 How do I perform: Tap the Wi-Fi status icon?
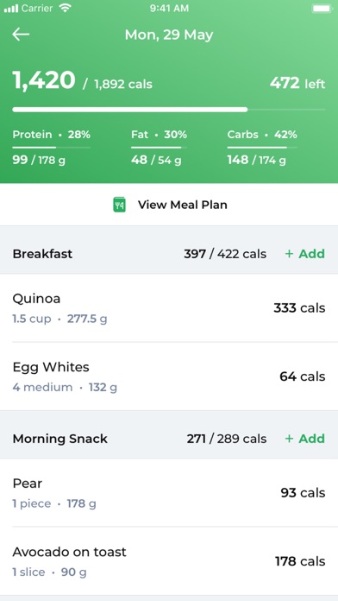point(66,8)
